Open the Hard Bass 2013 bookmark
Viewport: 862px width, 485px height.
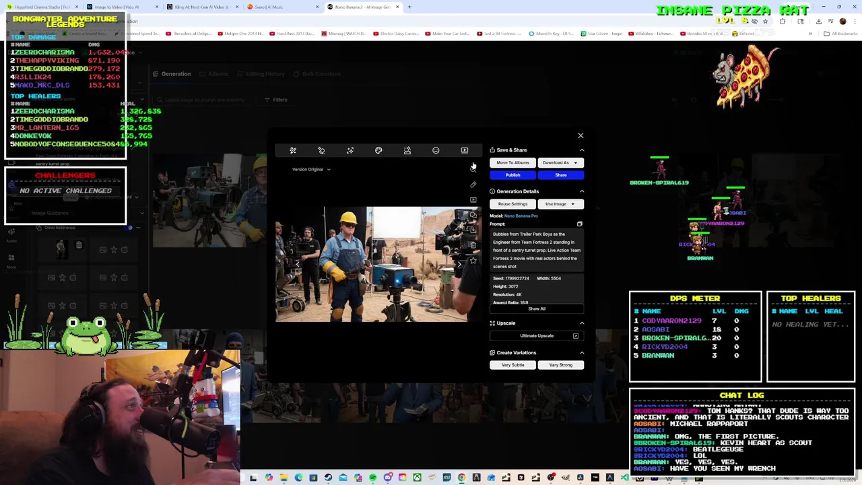293,33
